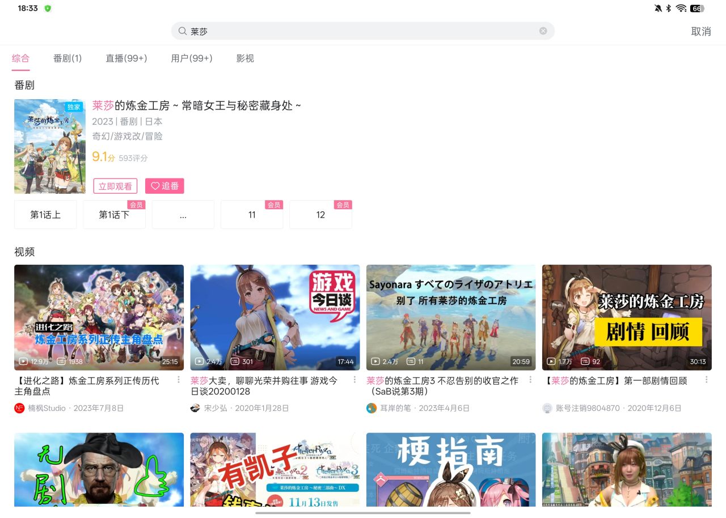Switch to the 番剧(1) tab
The width and height of the screenshot is (726, 518).
coord(67,58)
